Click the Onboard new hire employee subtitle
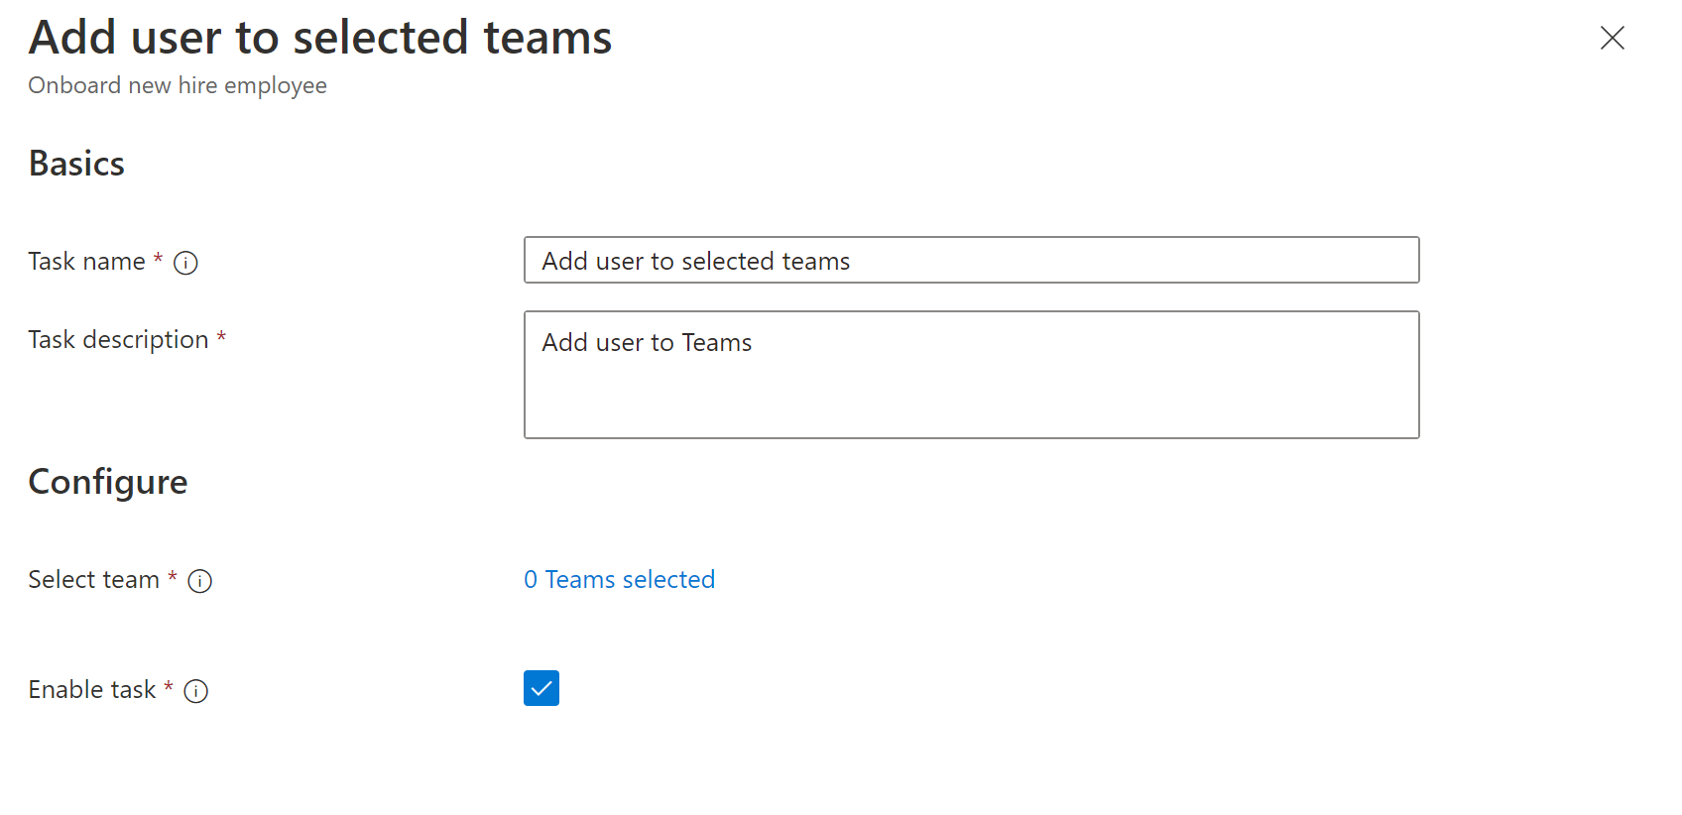 (178, 86)
